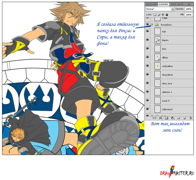Image resolution: width=196 pixels, height=180 pixels.
Task: Switch to the ADJ tab
Action: [148, 4]
